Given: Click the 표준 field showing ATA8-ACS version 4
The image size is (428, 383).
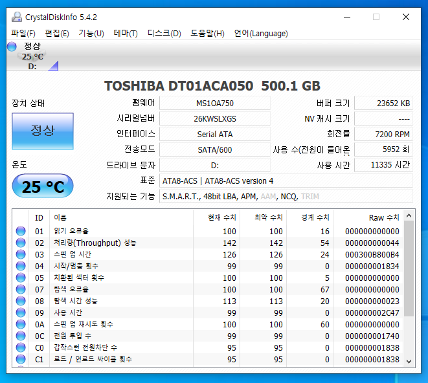Looking at the screenshot, I should (286, 181).
